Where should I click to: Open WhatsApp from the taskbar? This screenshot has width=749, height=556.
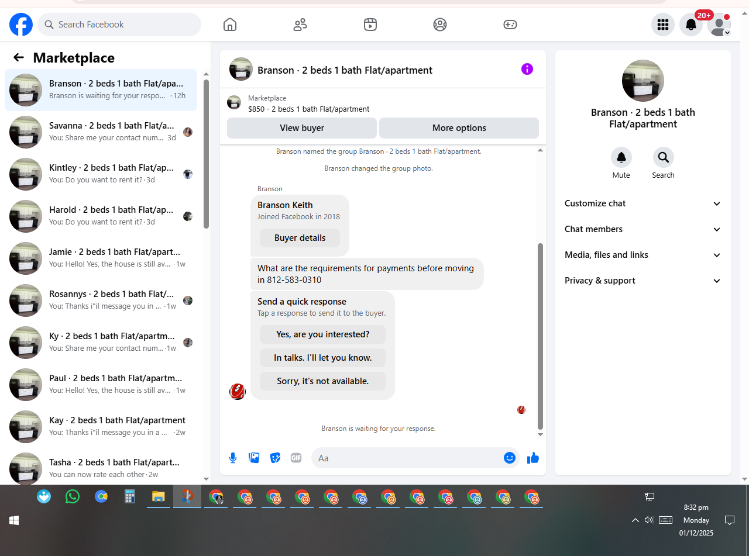tap(73, 497)
